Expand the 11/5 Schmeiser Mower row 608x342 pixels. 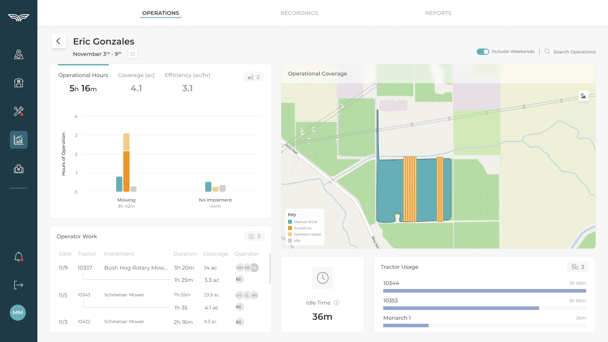pos(159,295)
